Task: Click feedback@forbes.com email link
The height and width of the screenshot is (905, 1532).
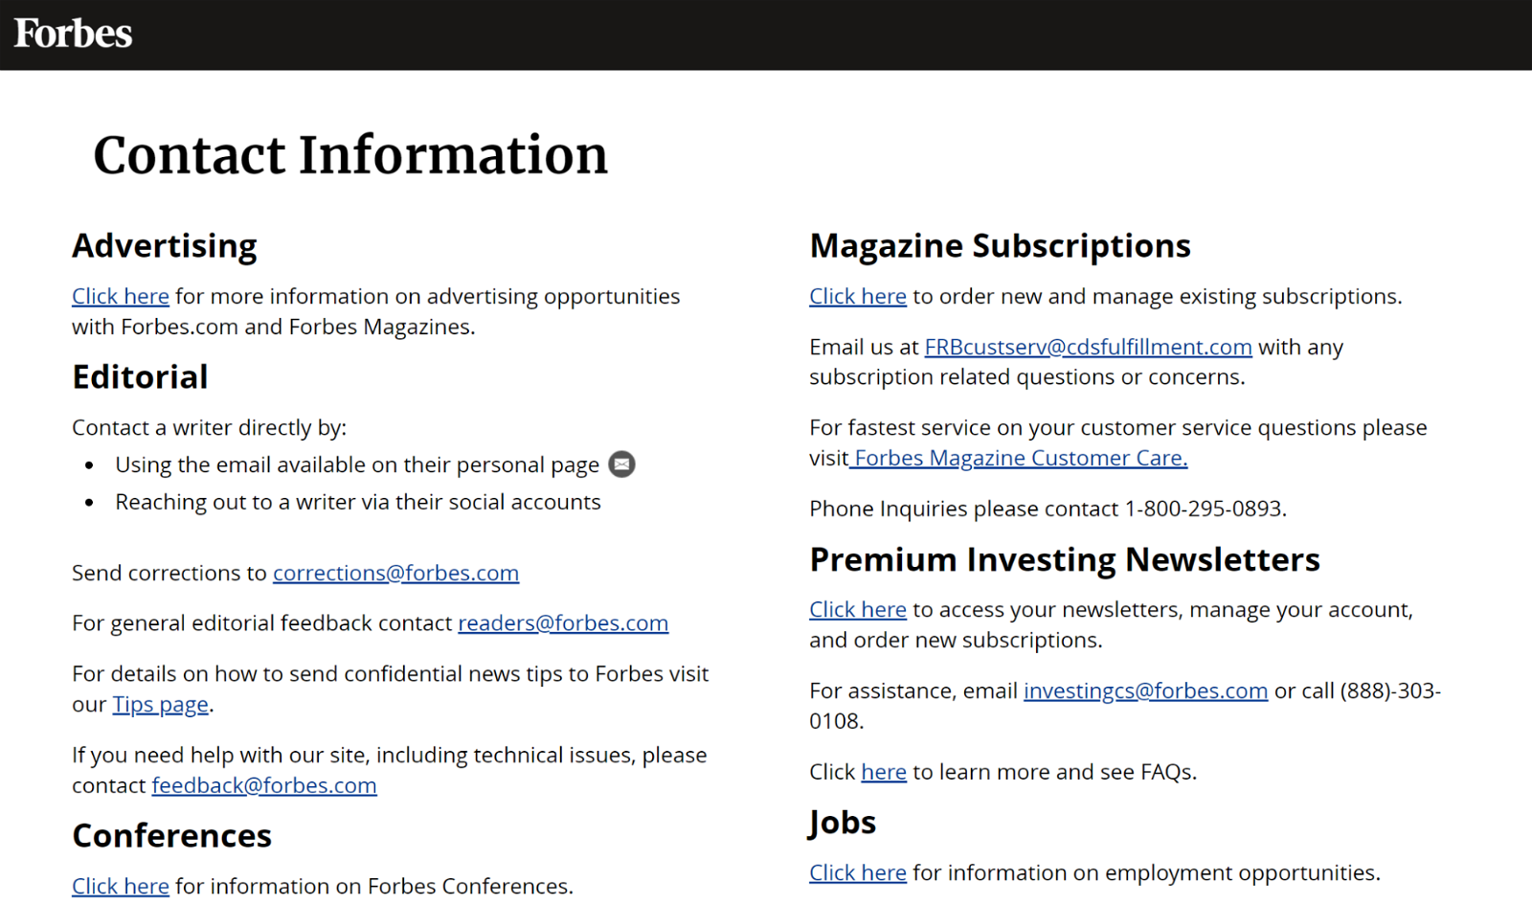Action: click(x=264, y=786)
